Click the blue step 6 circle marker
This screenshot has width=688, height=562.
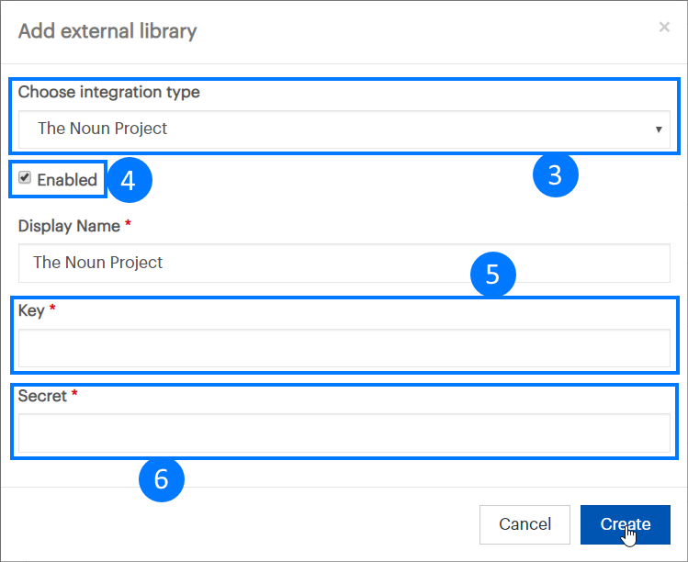pyautogui.click(x=162, y=479)
